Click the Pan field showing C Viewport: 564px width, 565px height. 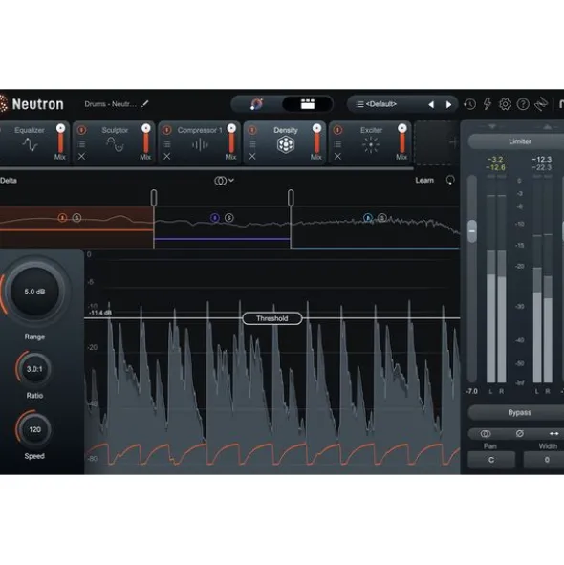[x=491, y=460]
